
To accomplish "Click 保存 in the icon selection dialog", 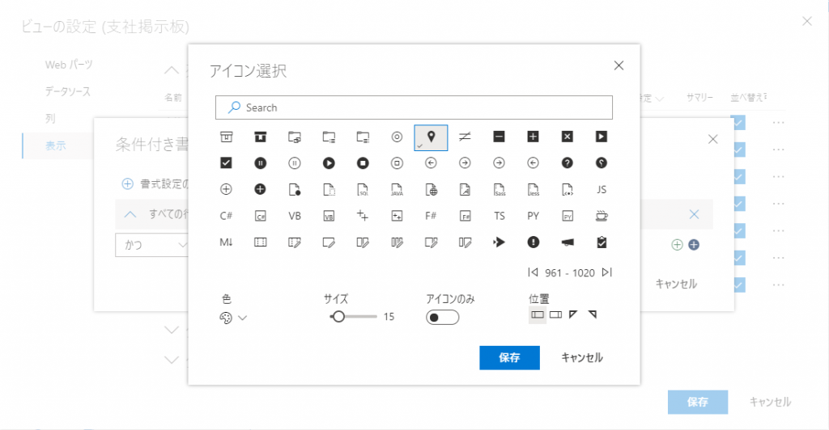I will point(509,357).
